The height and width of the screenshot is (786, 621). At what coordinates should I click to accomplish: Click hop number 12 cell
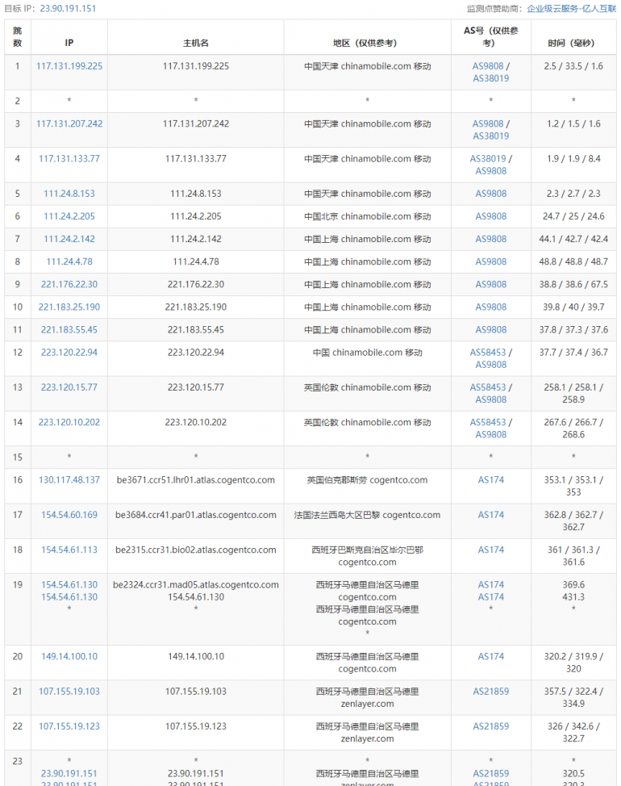[18, 359]
